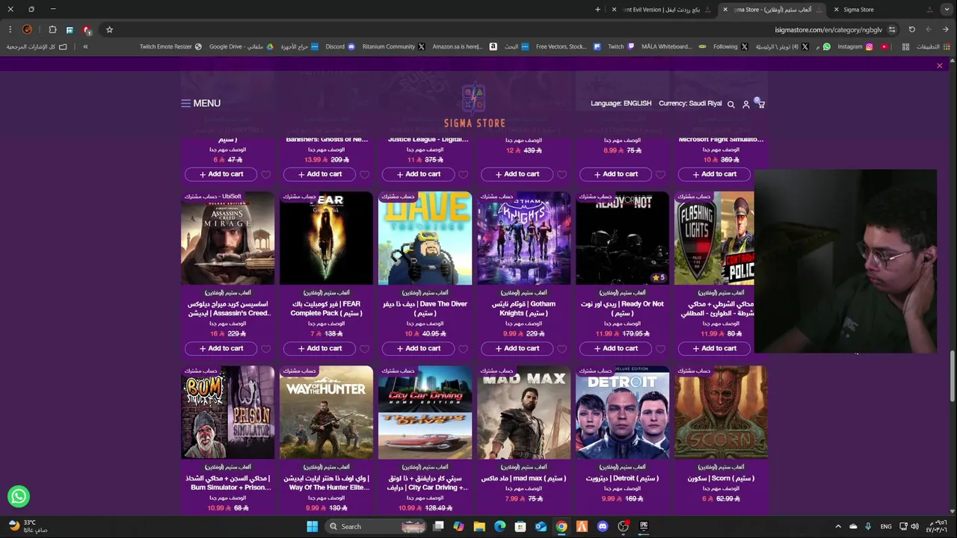Click the address bar URL isigmastore.com
957x538 pixels.
pos(828,30)
